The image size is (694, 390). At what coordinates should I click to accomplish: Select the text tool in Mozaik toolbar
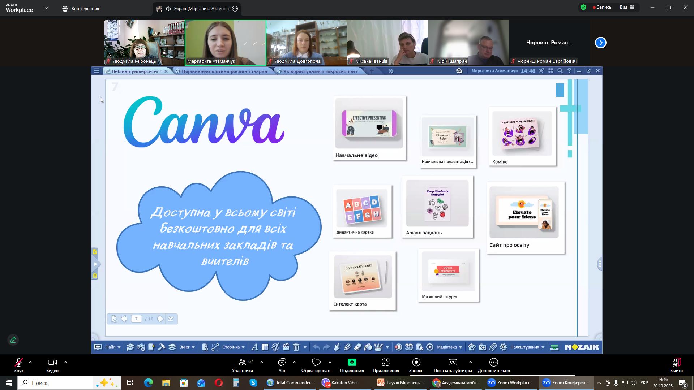pos(254,347)
